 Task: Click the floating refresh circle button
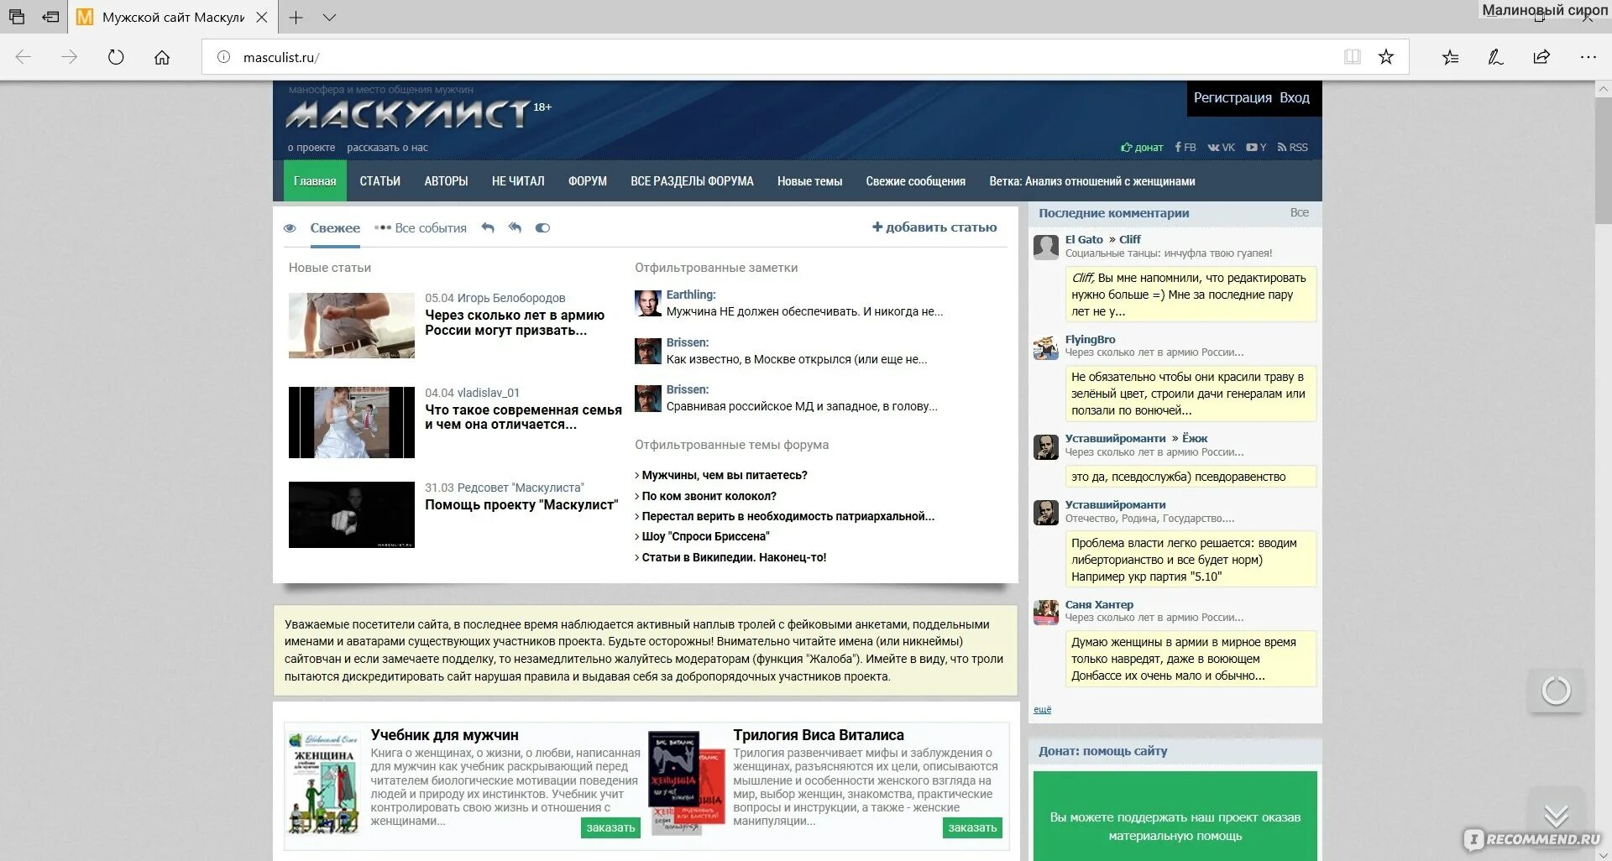pos(1556,691)
